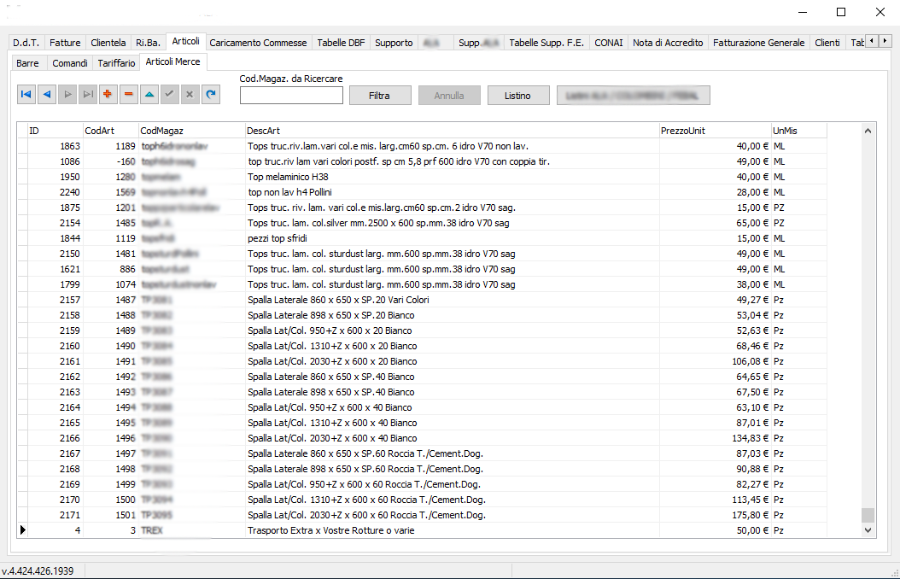Click ID cell '1863'
The image size is (900, 579).
tap(56, 146)
